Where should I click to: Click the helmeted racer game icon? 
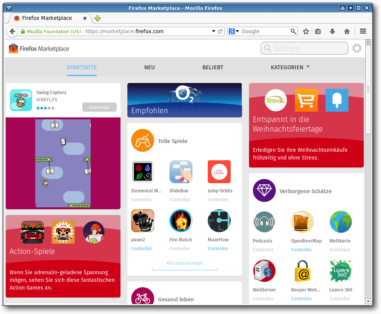[94, 232]
